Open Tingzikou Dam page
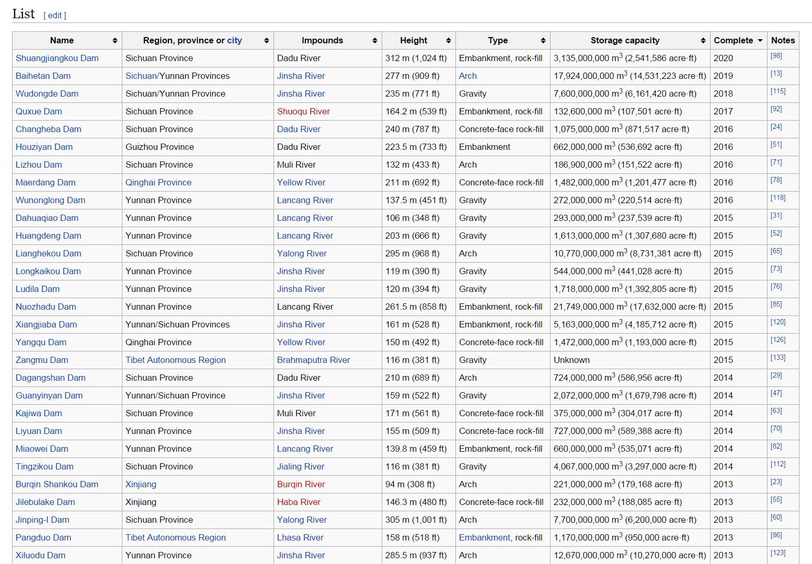Image resolution: width=812 pixels, height=564 pixels. [44, 467]
